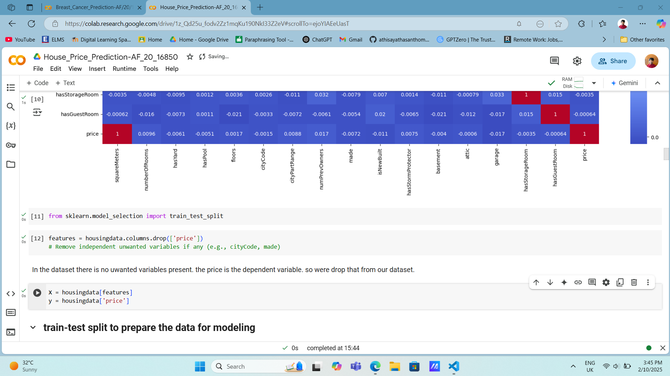Reload the current page
Screen dimensions: 670x376
point(31,24)
